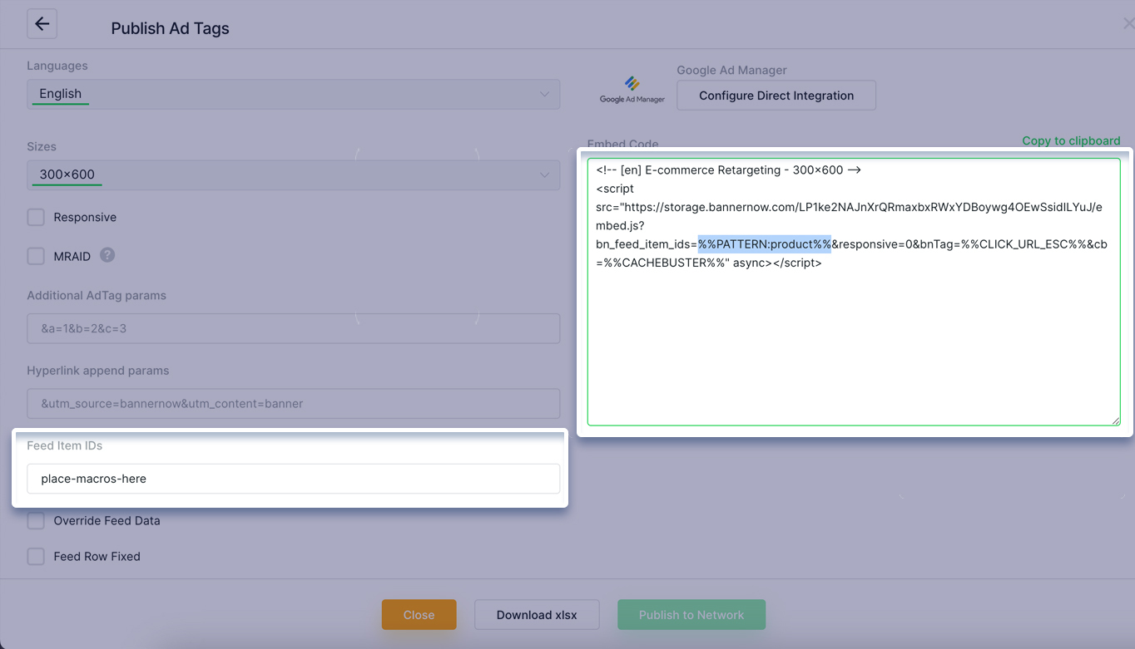1135x649 pixels.
Task: Copy embed code to clipboard
Action: tap(1071, 140)
